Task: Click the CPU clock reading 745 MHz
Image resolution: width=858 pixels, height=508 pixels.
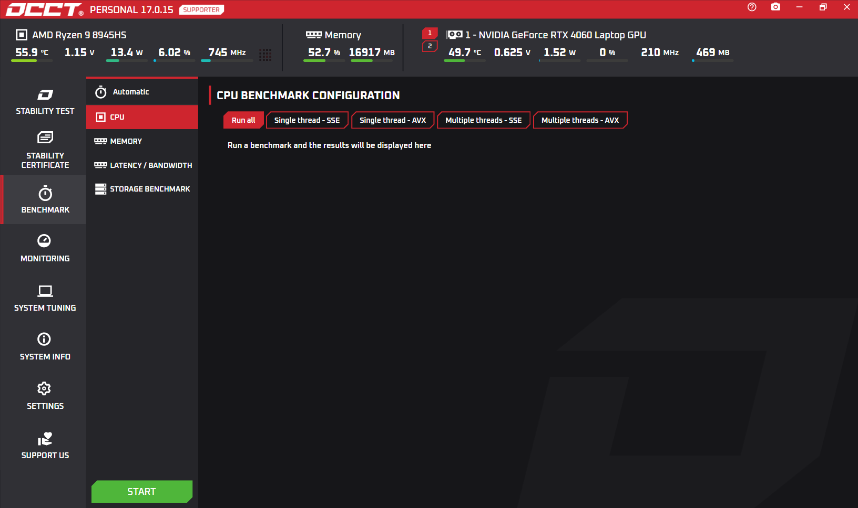Action: click(x=227, y=52)
